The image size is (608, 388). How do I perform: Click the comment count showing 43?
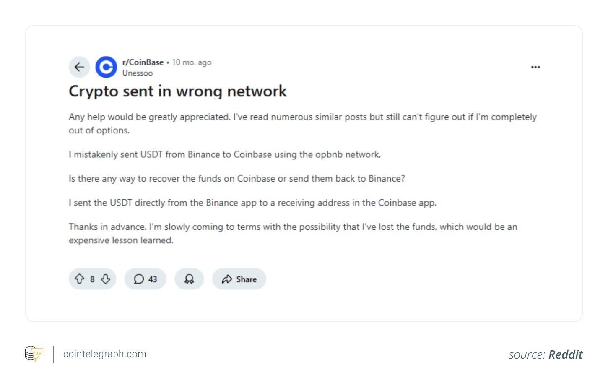tap(153, 279)
